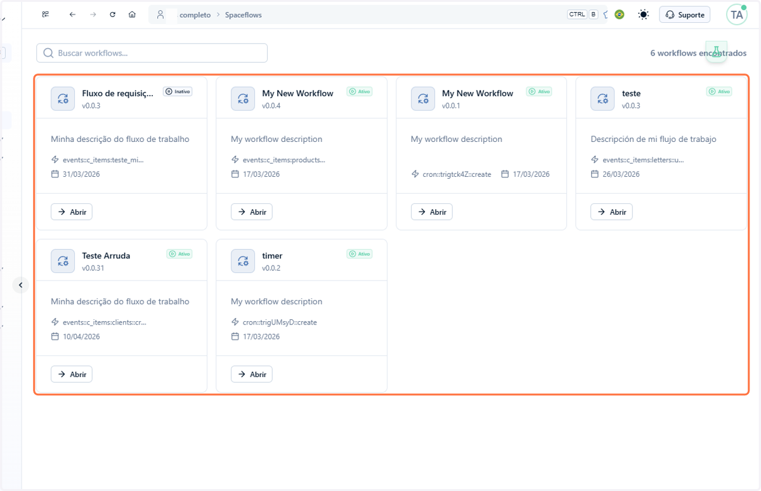Change language via Brazil flag icon

(620, 14)
